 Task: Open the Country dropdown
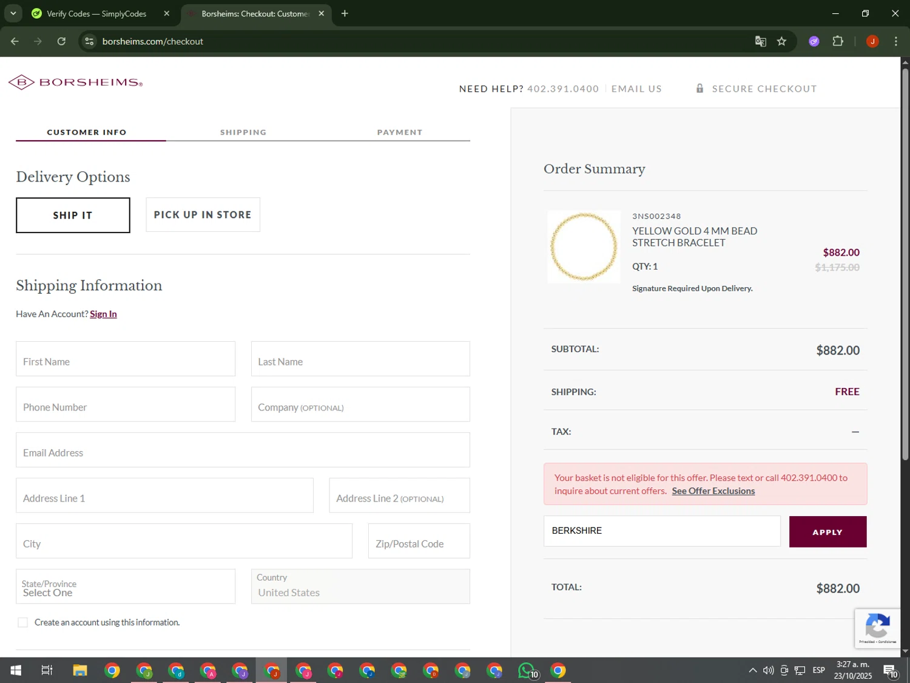360,586
